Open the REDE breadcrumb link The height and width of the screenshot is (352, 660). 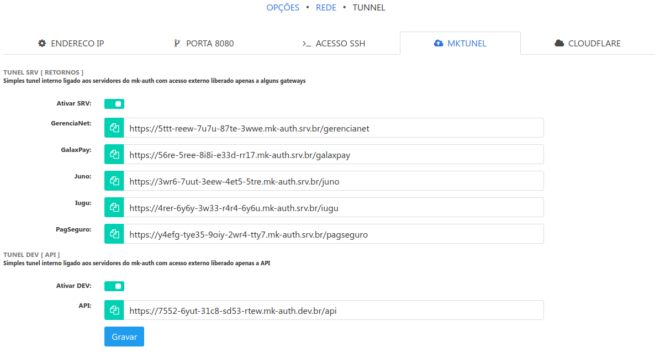[326, 8]
